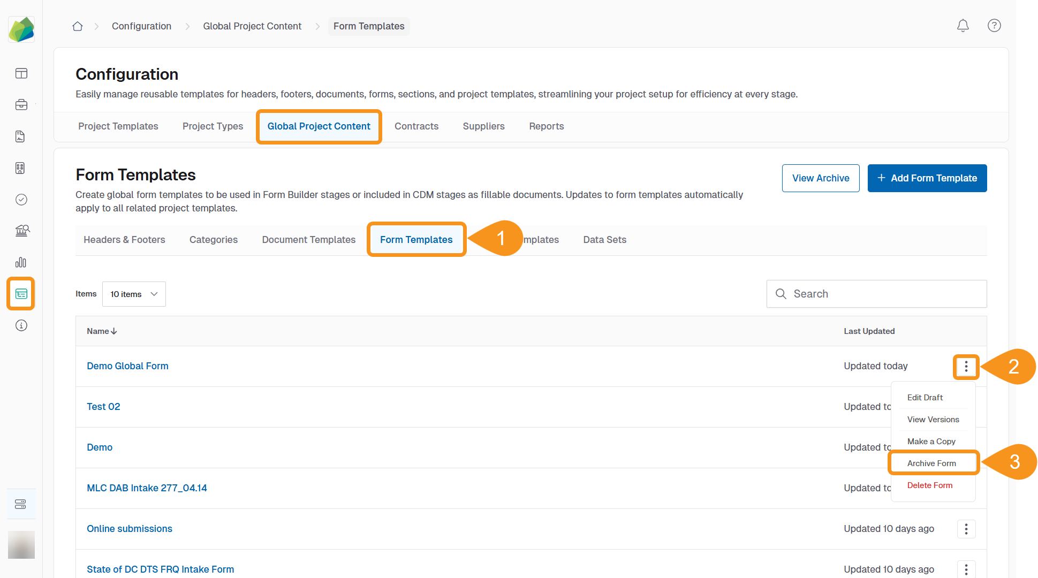
Task: Expand the 10 items dropdown
Action: click(134, 294)
